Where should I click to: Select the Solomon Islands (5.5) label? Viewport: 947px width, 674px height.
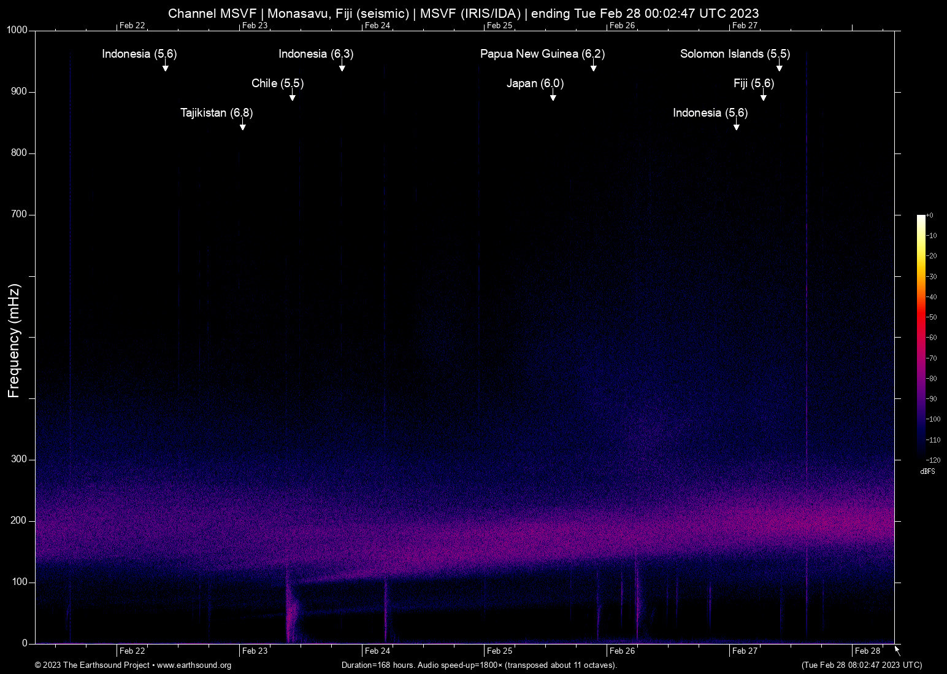[735, 54]
